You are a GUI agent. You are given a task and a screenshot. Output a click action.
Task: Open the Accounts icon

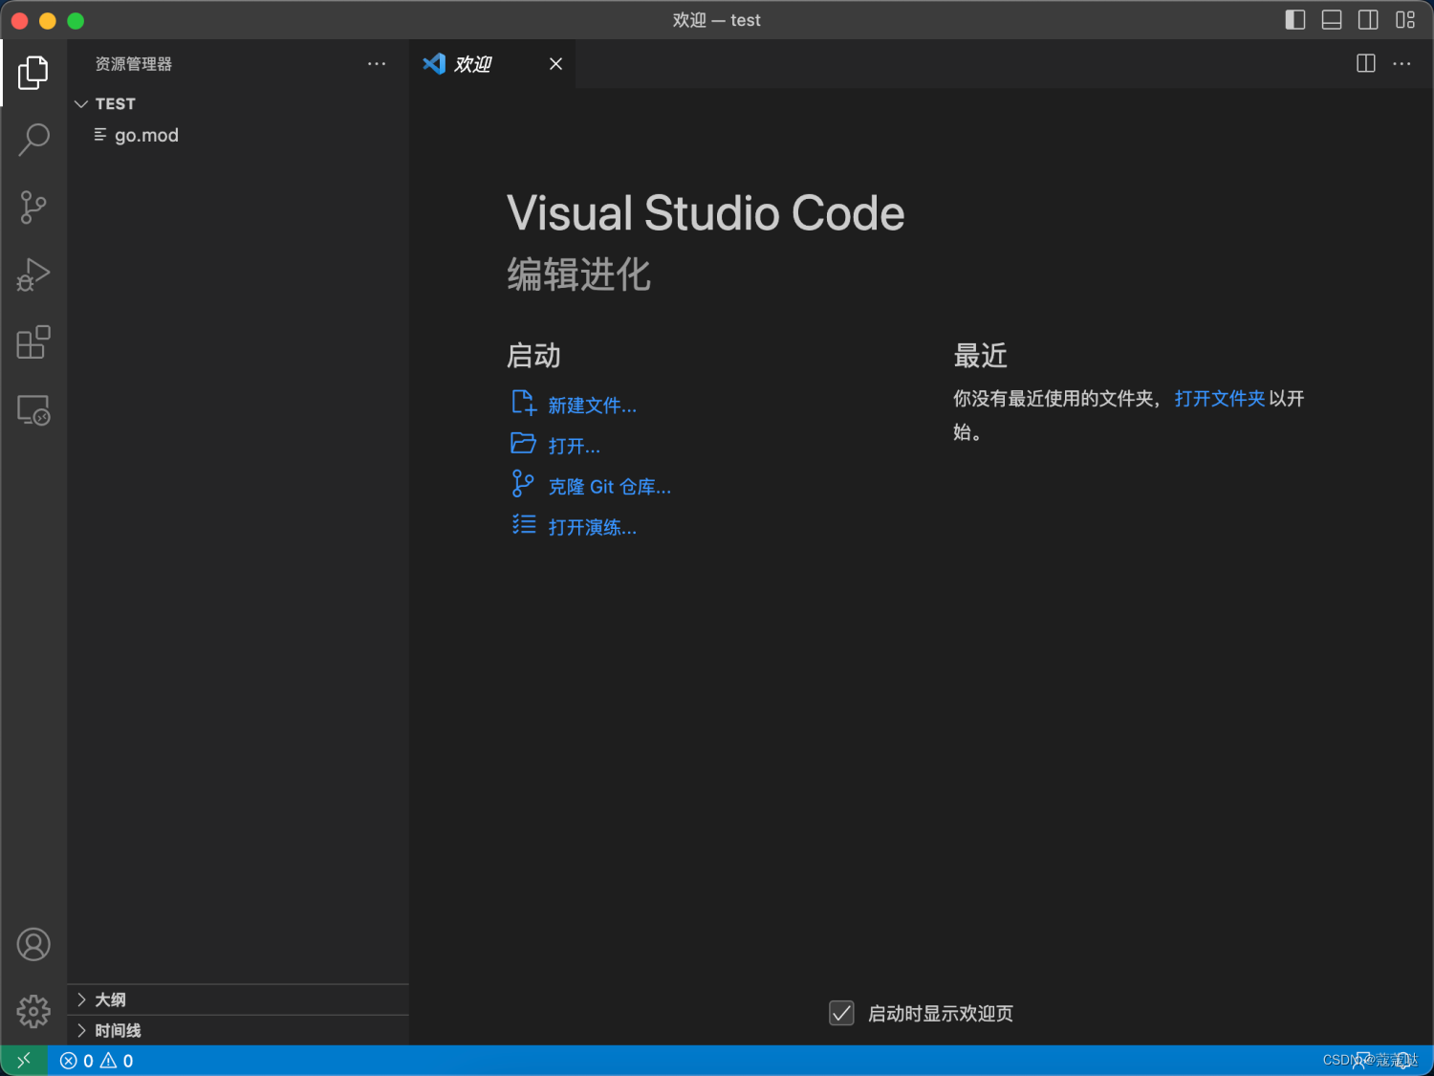(x=33, y=945)
